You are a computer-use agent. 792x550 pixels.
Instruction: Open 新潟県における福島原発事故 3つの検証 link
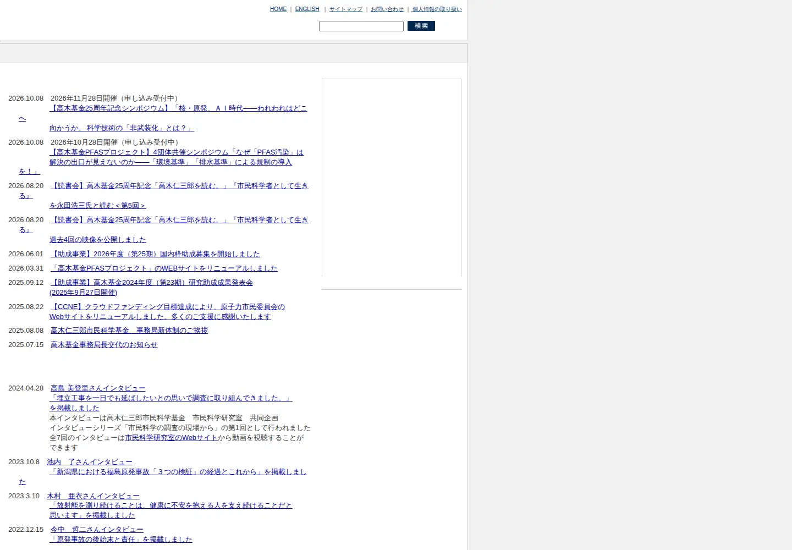click(178, 472)
